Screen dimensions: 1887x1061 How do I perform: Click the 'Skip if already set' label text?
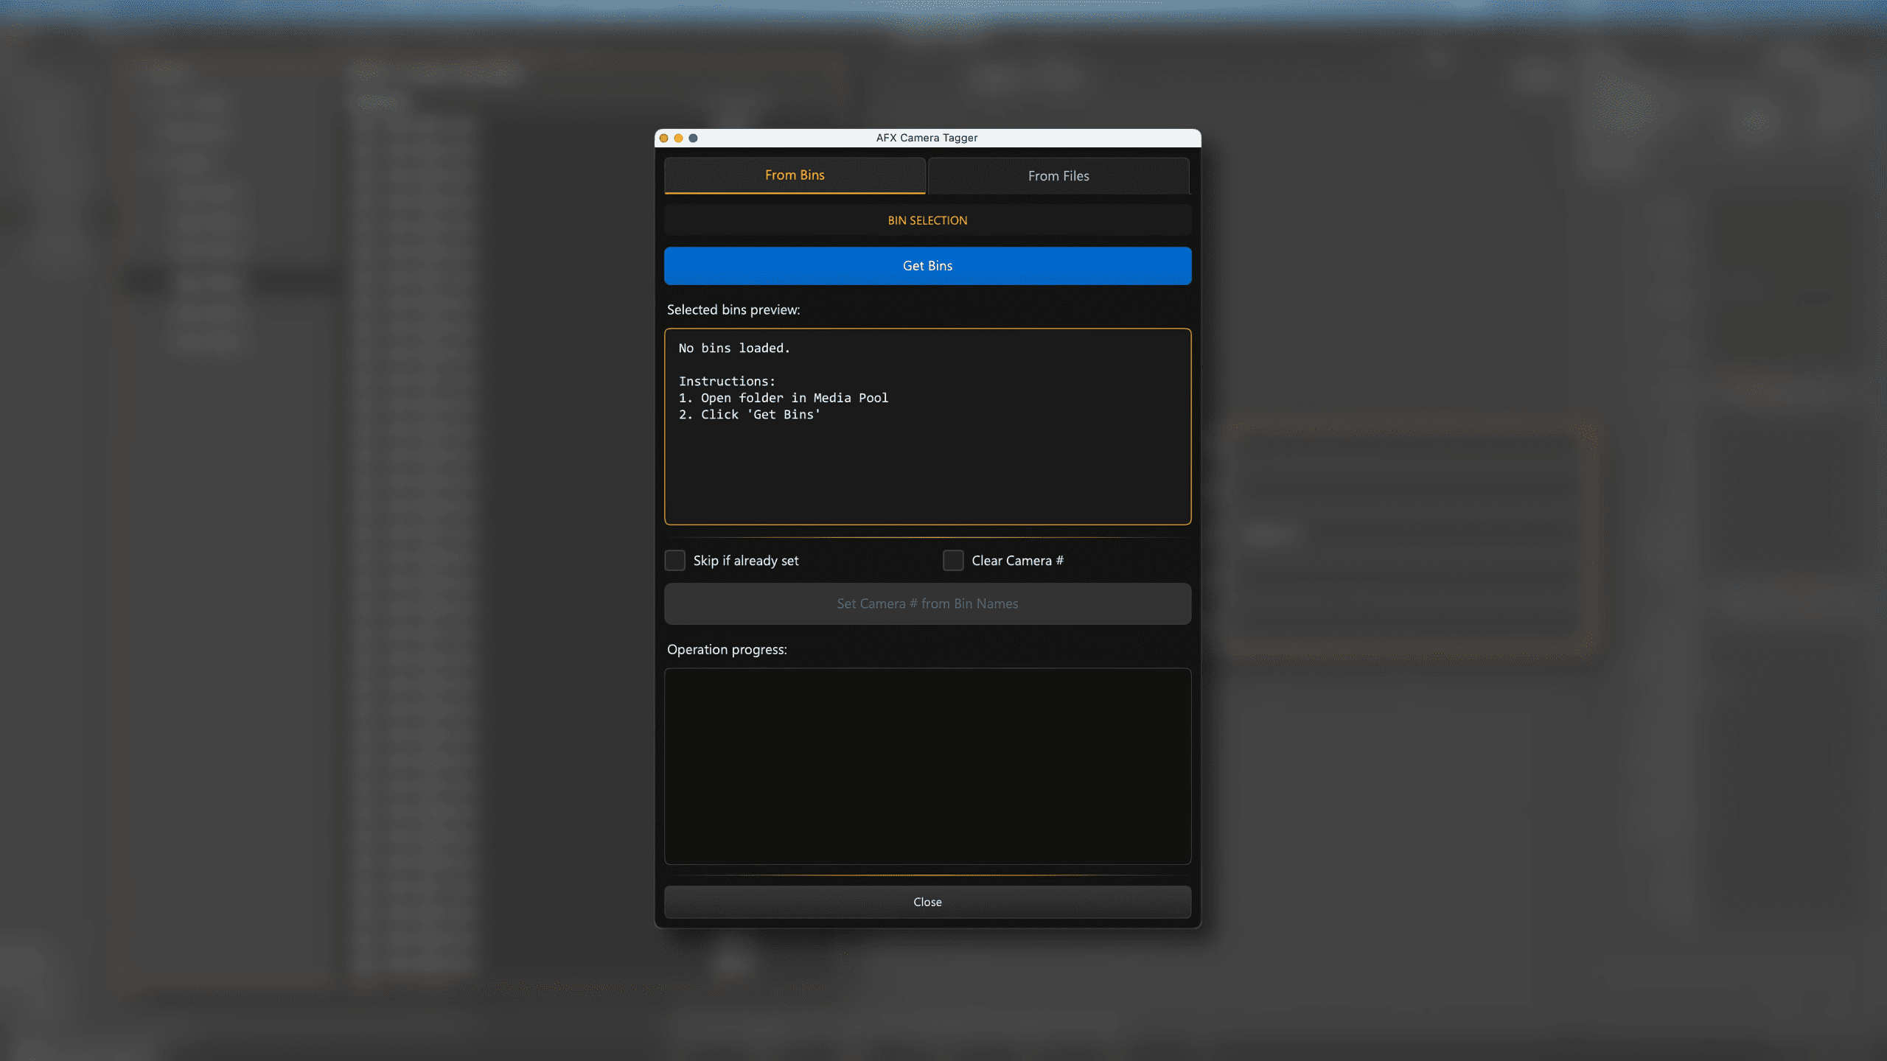(745, 561)
